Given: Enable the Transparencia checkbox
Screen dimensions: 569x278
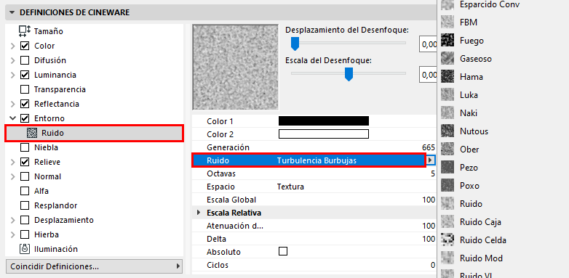Looking at the screenshot, I should [25, 89].
